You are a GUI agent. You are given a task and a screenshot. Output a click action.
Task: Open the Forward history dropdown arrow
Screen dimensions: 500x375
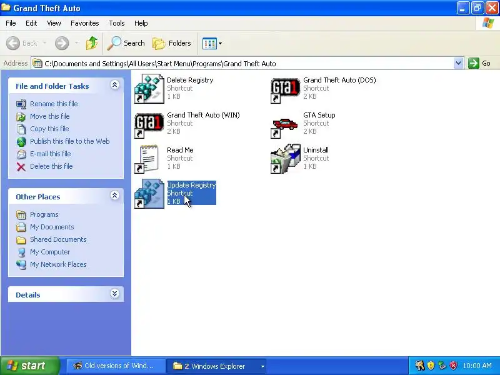click(76, 42)
